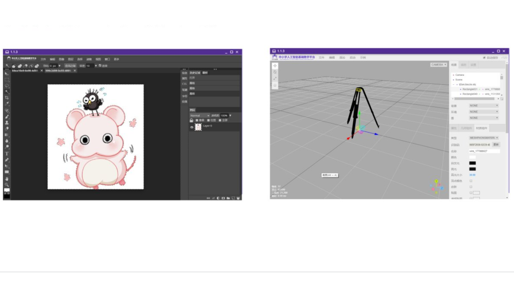Image resolution: width=514 pixels, height=297 pixels.
Task: Choose the rectangular Marquee selection tool
Action: click(x=7, y=79)
